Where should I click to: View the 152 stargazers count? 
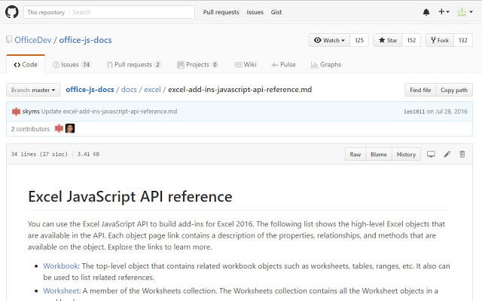pyautogui.click(x=411, y=40)
